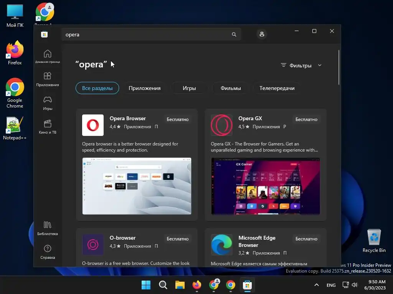This screenshot has width=393, height=294.
Task: Click the Opera Browser red logo icon
Action: [x=93, y=125]
